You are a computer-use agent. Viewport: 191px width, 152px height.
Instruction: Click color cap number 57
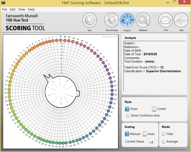click(x=100, y=125)
